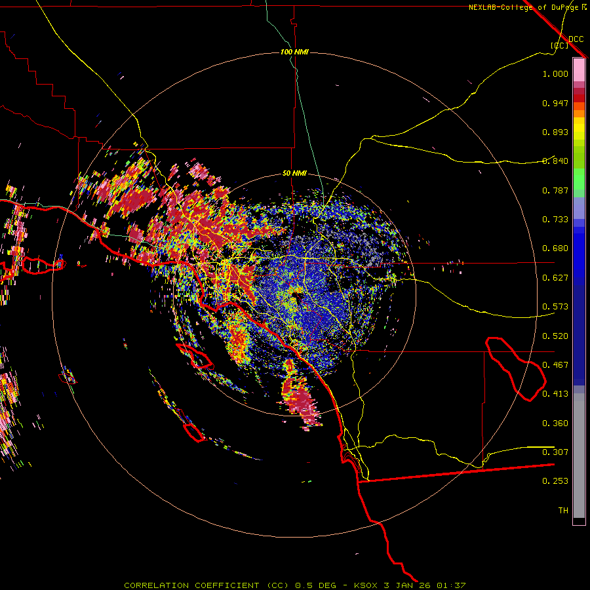The width and height of the screenshot is (590, 590).
Task: Select the 100 NMI range ring label
Action: click(294, 52)
